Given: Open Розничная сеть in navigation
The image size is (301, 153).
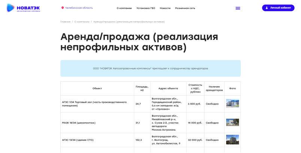Looking at the screenshot, I should 185,8.
